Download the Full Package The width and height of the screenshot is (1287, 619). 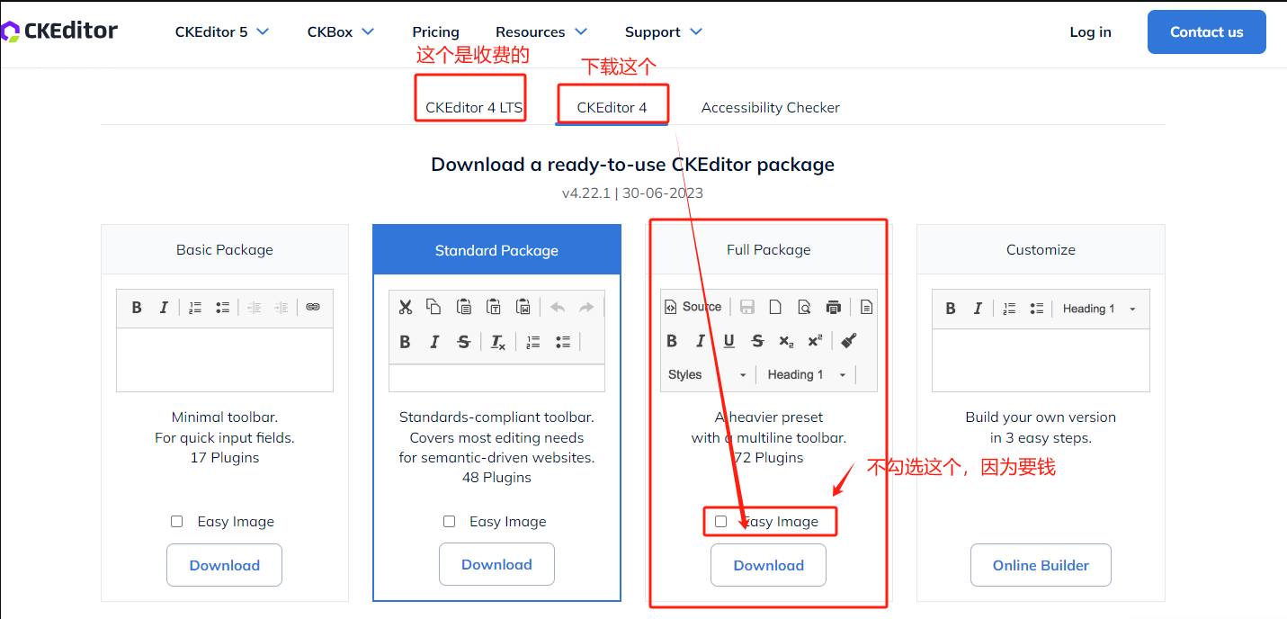[768, 565]
